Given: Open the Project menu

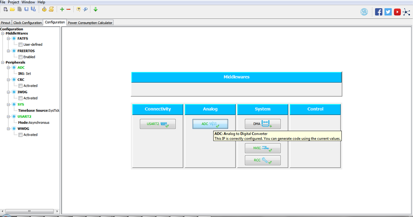Looking at the screenshot, I should tap(13, 2).
